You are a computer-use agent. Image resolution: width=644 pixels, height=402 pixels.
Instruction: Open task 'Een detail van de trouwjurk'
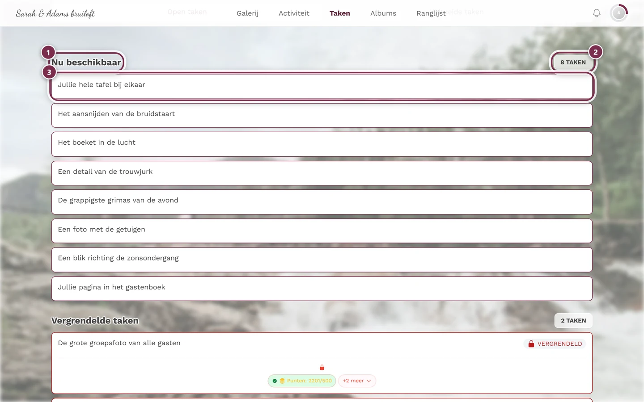322,173
